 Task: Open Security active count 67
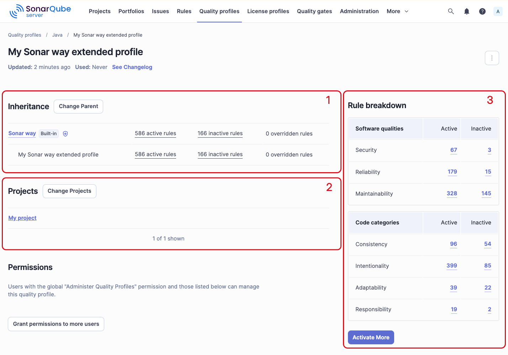pos(454,150)
